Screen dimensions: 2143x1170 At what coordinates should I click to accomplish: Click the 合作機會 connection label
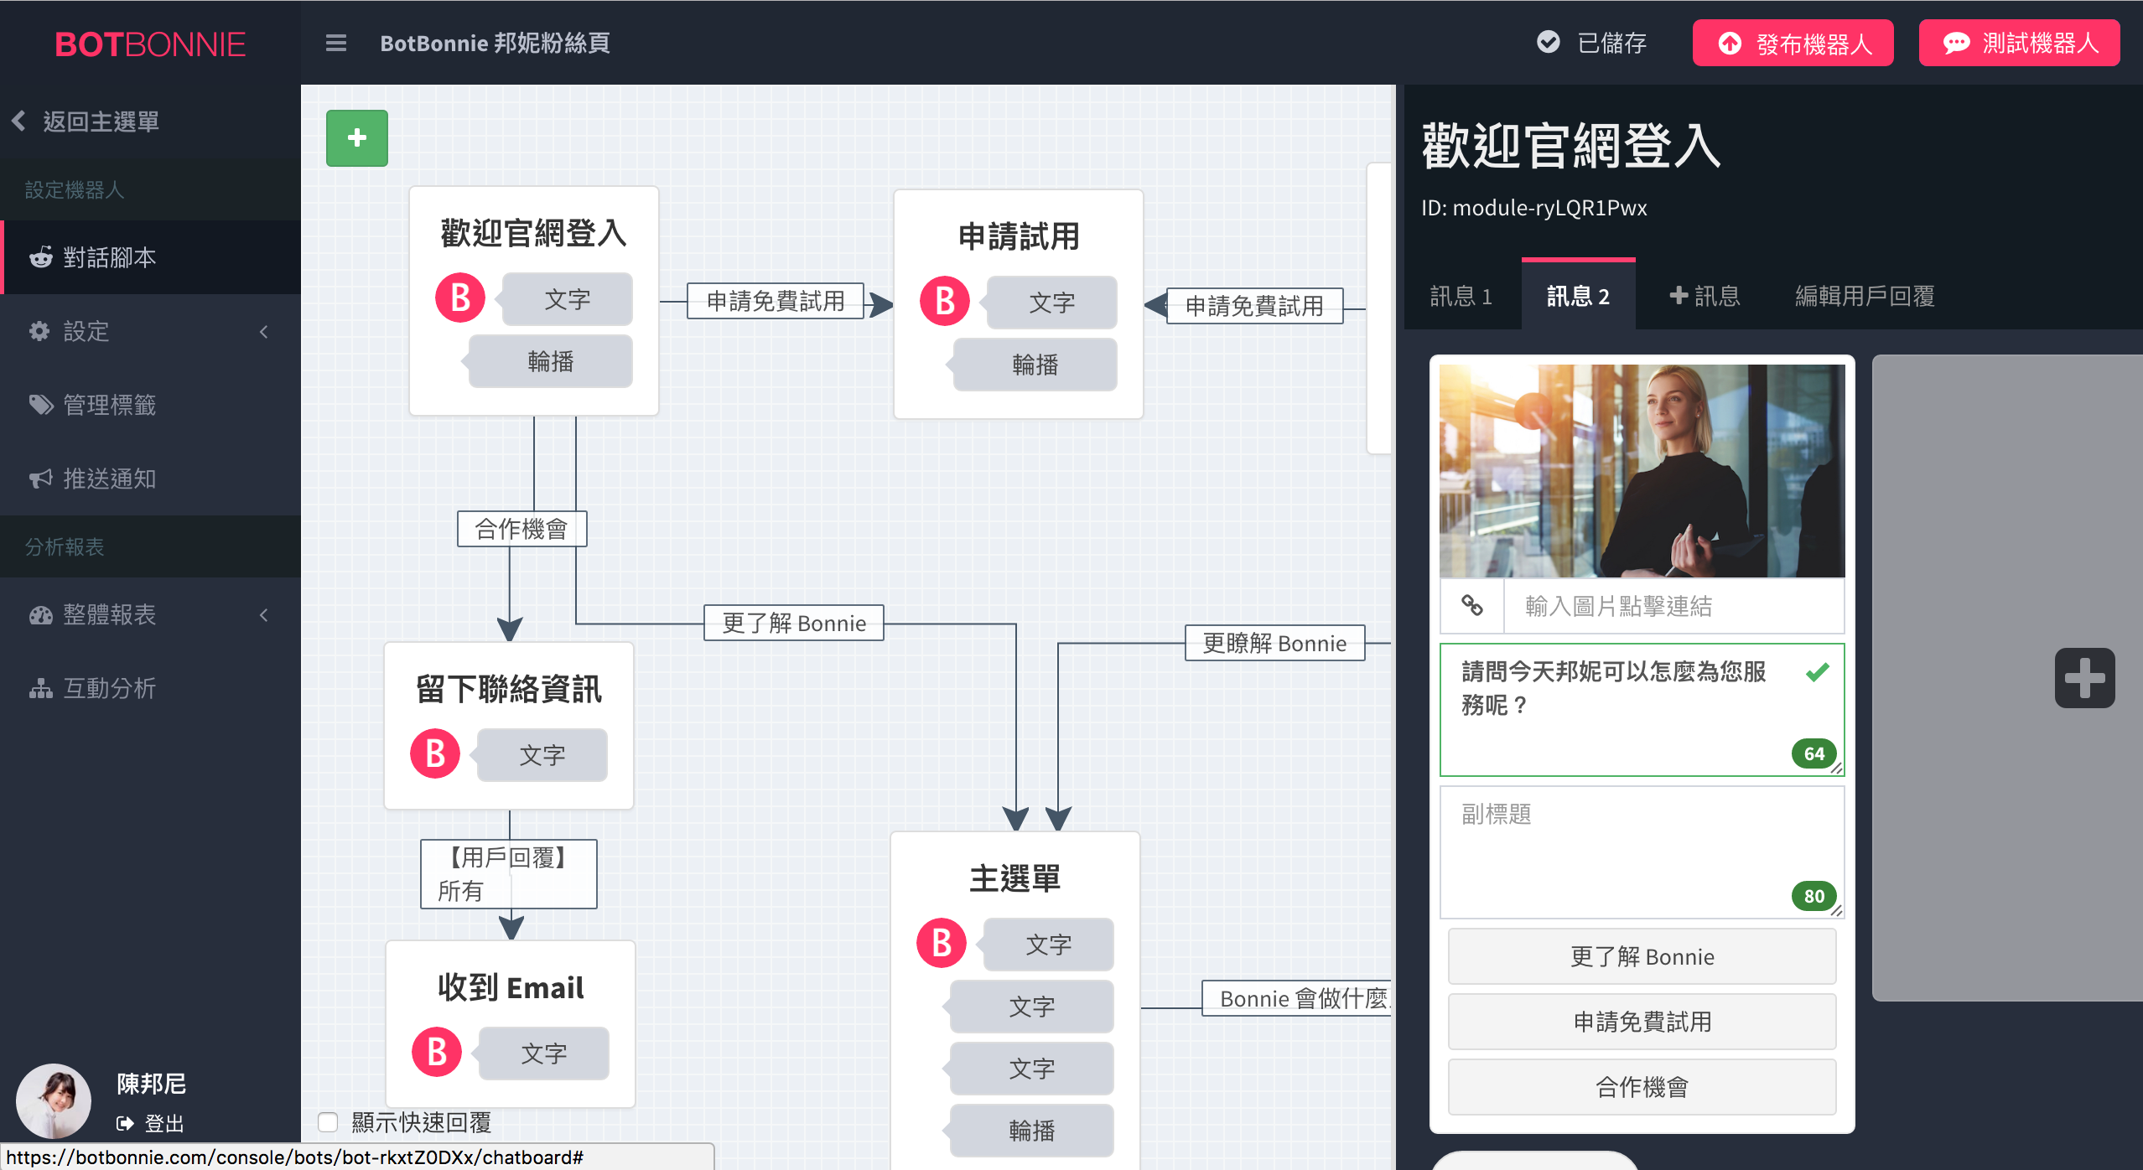point(521,529)
